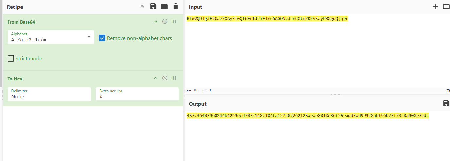
Task: Click the hex output text
Action: click(308, 116)
